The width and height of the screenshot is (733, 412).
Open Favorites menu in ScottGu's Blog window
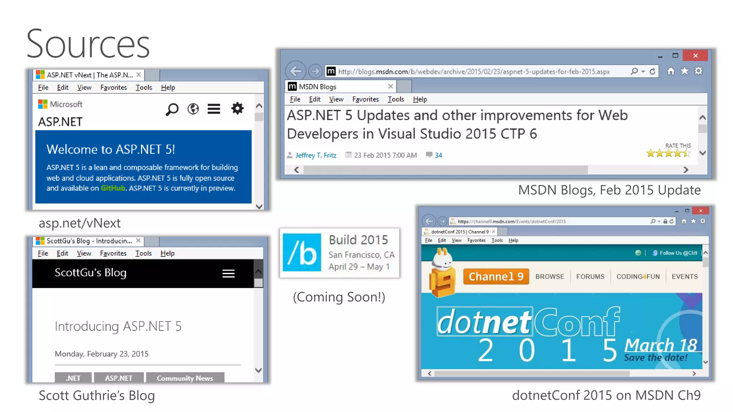pyautogui.click(x=113, y=253)
